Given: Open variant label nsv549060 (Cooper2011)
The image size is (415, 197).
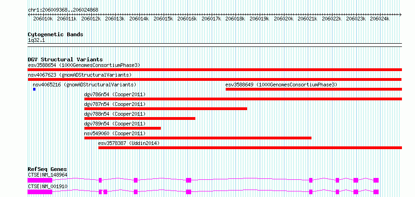Looking at the screenshot, I should (115, 133).
